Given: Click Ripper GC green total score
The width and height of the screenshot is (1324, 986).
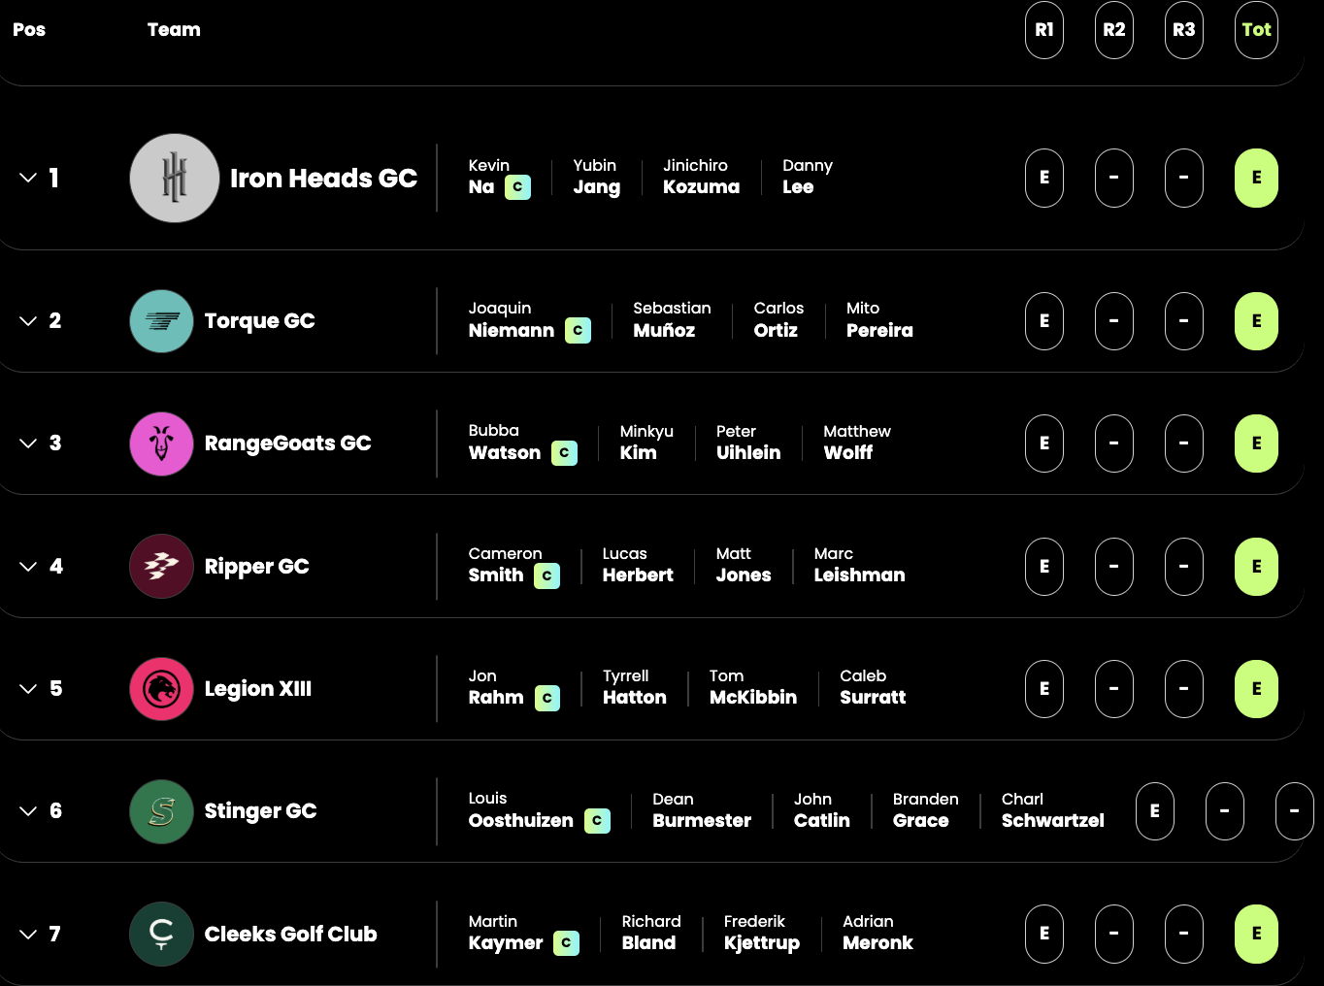Looking at the screenshot, I should click(1256, 567).
